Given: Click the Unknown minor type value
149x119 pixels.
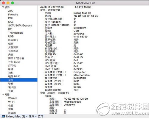Looking at the screenshot, I should tap(69, 105).
